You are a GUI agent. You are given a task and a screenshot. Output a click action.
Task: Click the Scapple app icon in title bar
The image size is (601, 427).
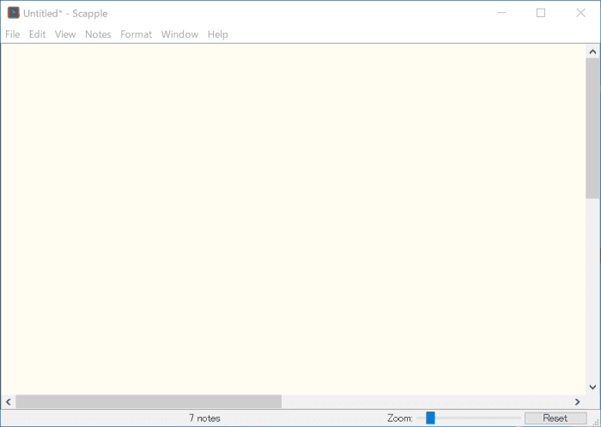click(14, 13)
